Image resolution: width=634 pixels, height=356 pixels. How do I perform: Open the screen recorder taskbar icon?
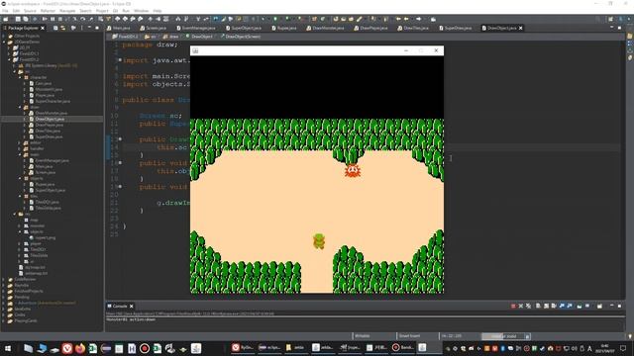[x=145, y=348]
